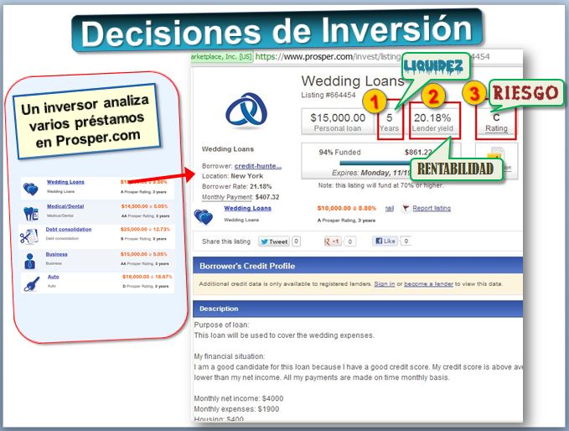Open the Business loan link
This screenshot has height=431, width=569.
(57, 254)
